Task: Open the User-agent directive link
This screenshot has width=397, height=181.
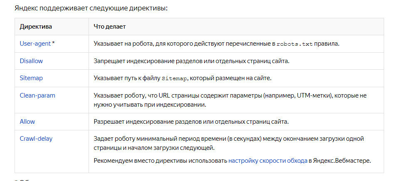Action: tap(35, 43)
